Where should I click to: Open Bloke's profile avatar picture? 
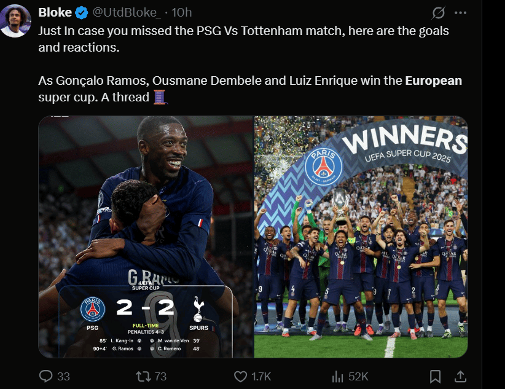[15, 21]
